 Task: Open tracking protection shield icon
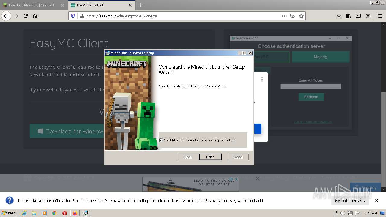pos(73,16)
